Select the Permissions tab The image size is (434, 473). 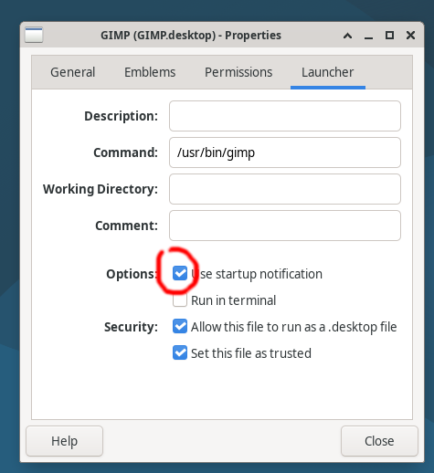click(238, 72)
